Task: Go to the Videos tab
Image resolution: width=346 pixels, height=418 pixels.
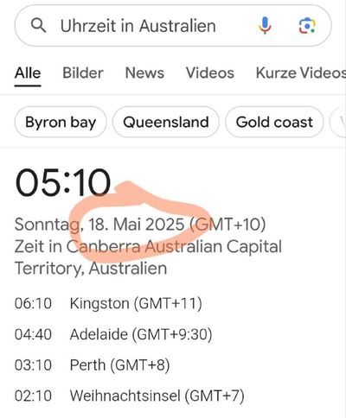Action: tap(210, 73)
